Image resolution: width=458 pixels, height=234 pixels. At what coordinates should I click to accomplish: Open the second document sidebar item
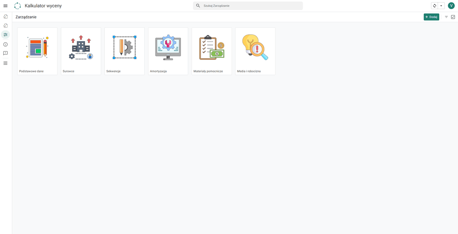5,26
